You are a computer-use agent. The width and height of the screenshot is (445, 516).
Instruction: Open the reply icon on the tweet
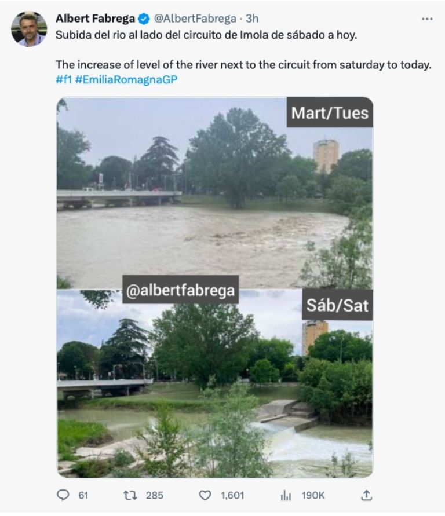[x=63, y=495]
